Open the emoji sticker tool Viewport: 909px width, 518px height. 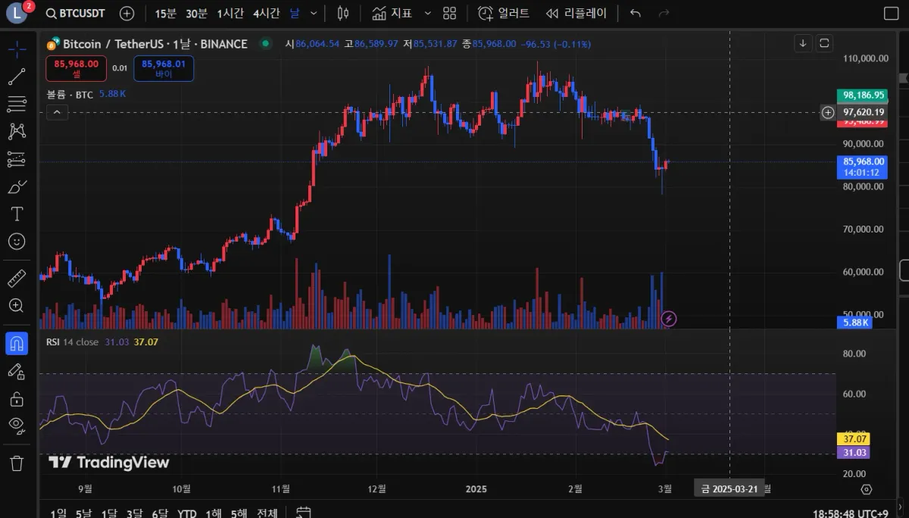[17, 242]
